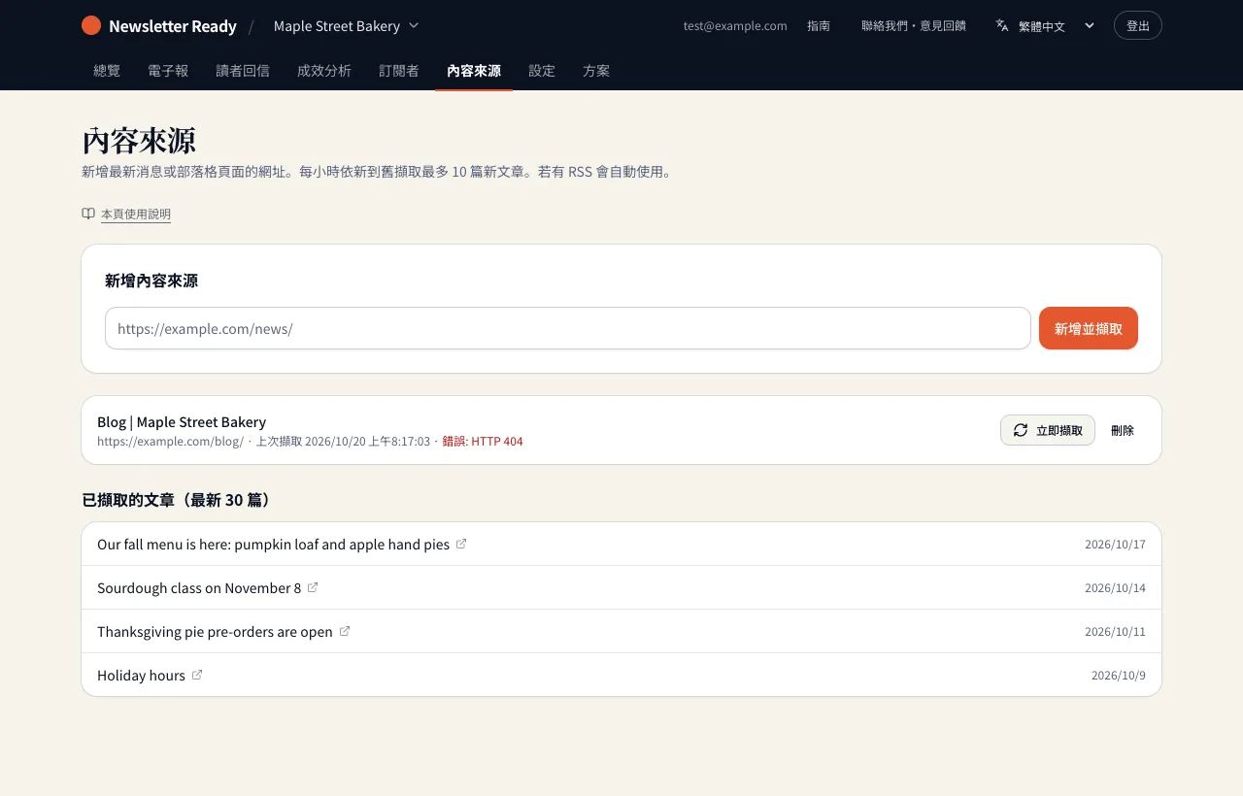1243x796 pixels.
Task: Click the orange Newsletter Ready logo circle
Action: pos(91,25)
